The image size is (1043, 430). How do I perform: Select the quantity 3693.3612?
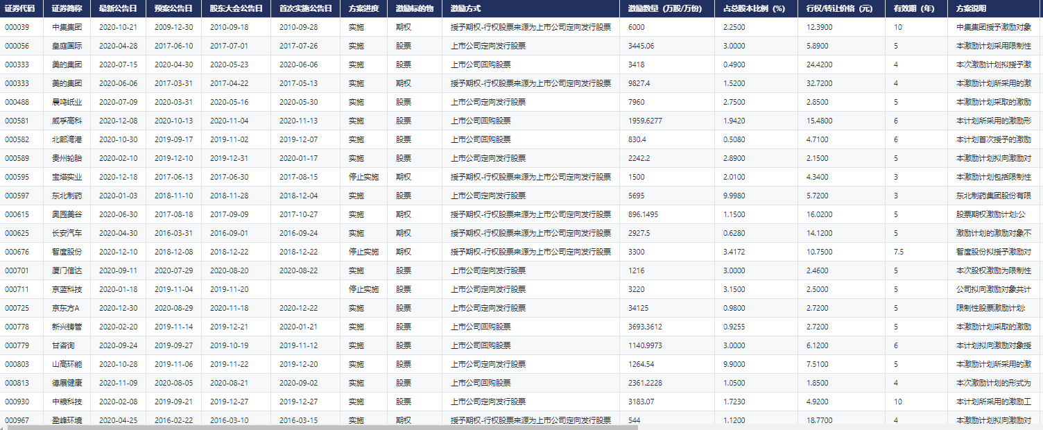645,327
